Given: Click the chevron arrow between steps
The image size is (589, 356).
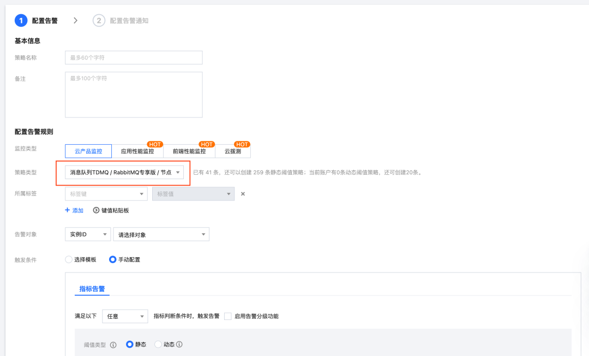Looking at the screenshot, I should point(75,20).
